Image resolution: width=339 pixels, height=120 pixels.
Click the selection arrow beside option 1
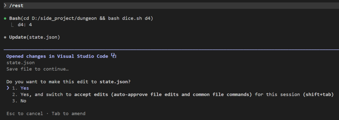(8, 88)
